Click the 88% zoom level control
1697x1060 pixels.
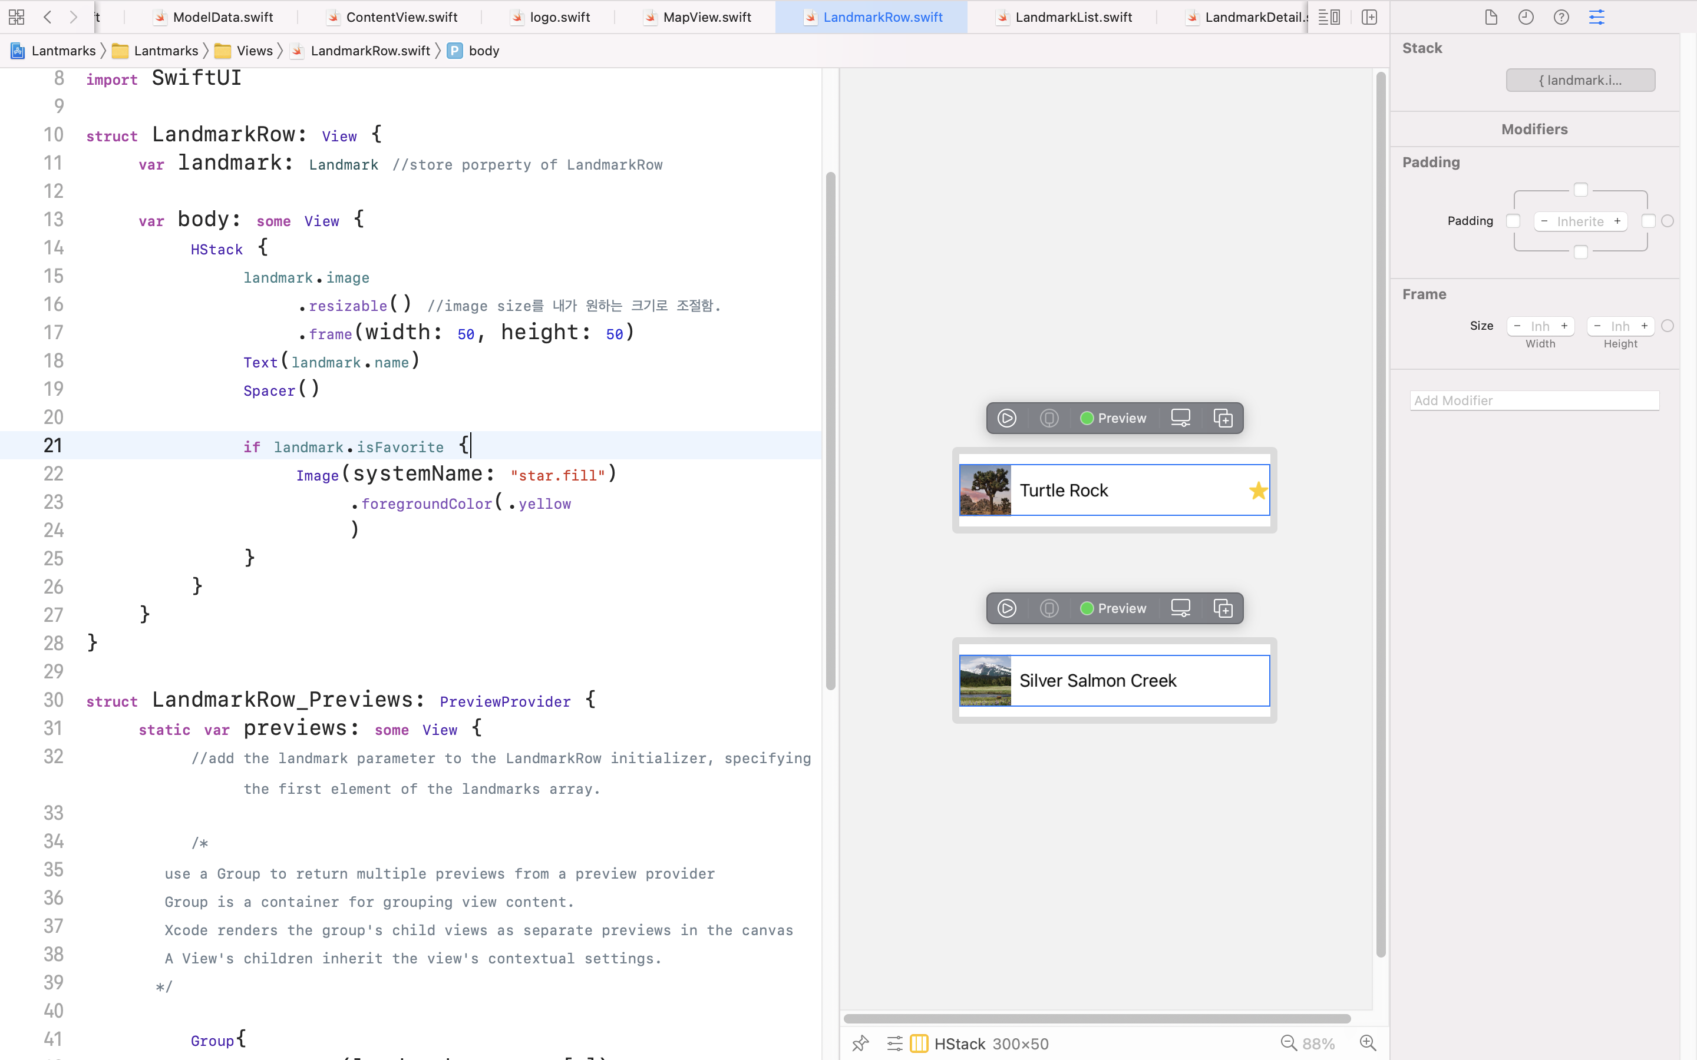click(x=1319, y=1043)
